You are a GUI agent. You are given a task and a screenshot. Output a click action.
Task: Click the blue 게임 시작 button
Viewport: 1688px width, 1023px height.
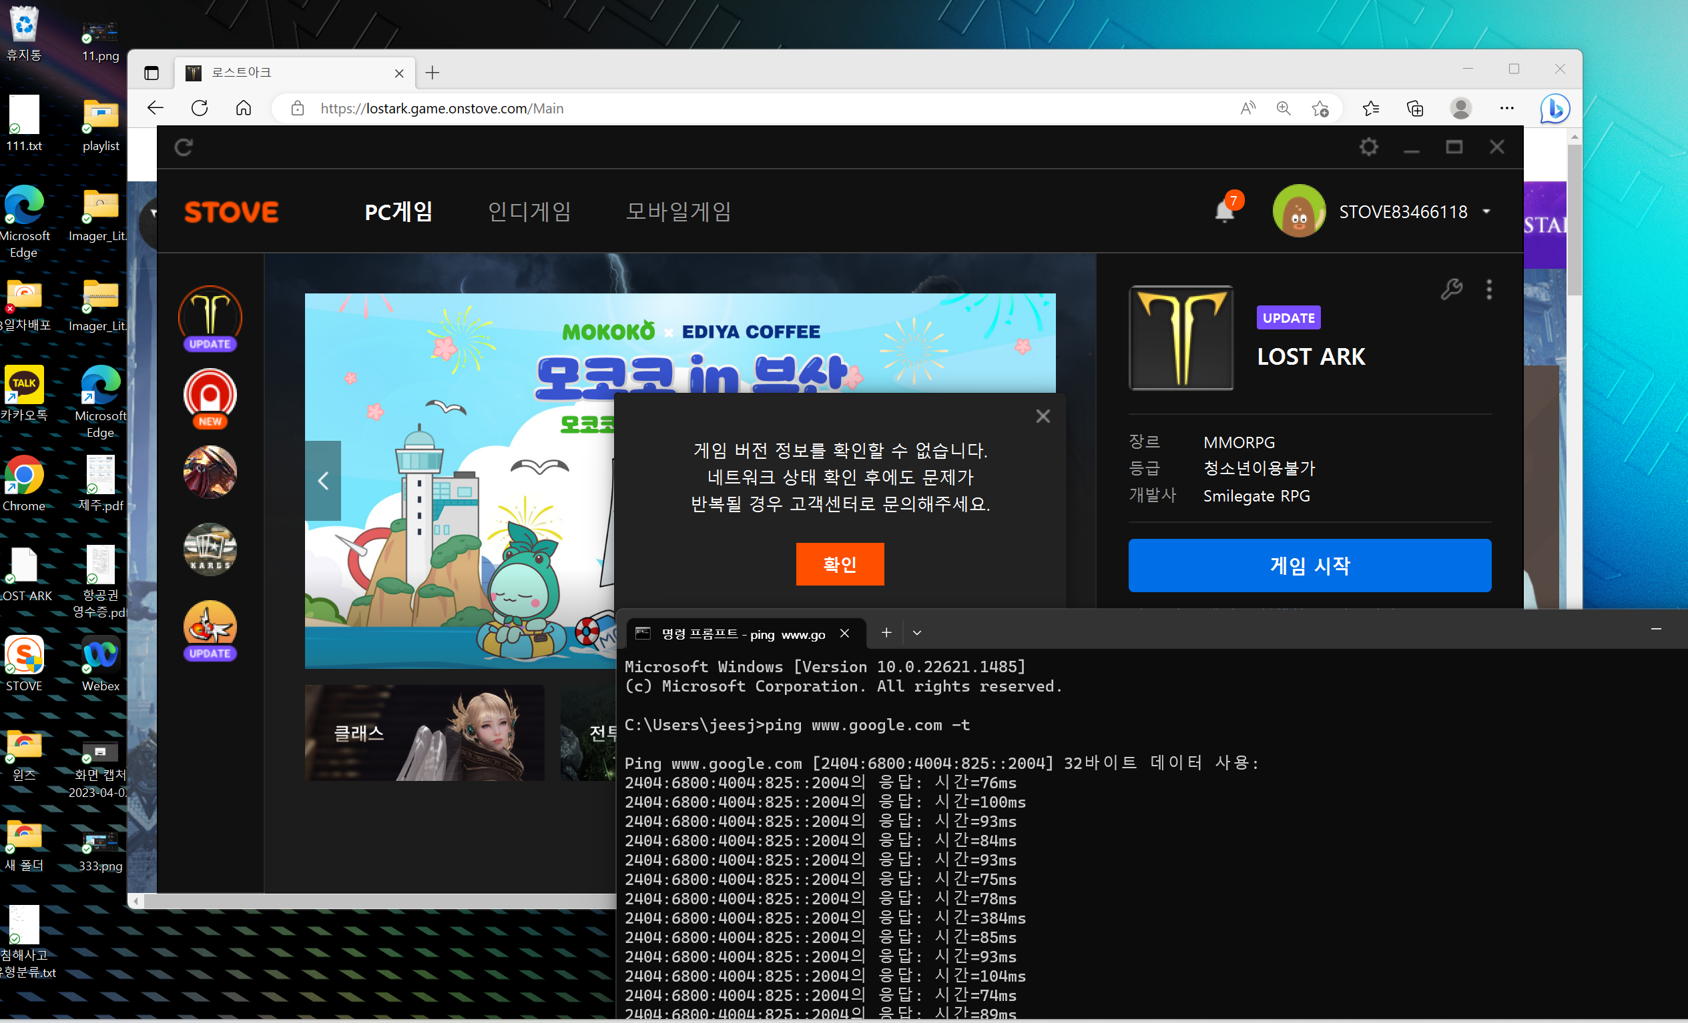point(1309,566)
